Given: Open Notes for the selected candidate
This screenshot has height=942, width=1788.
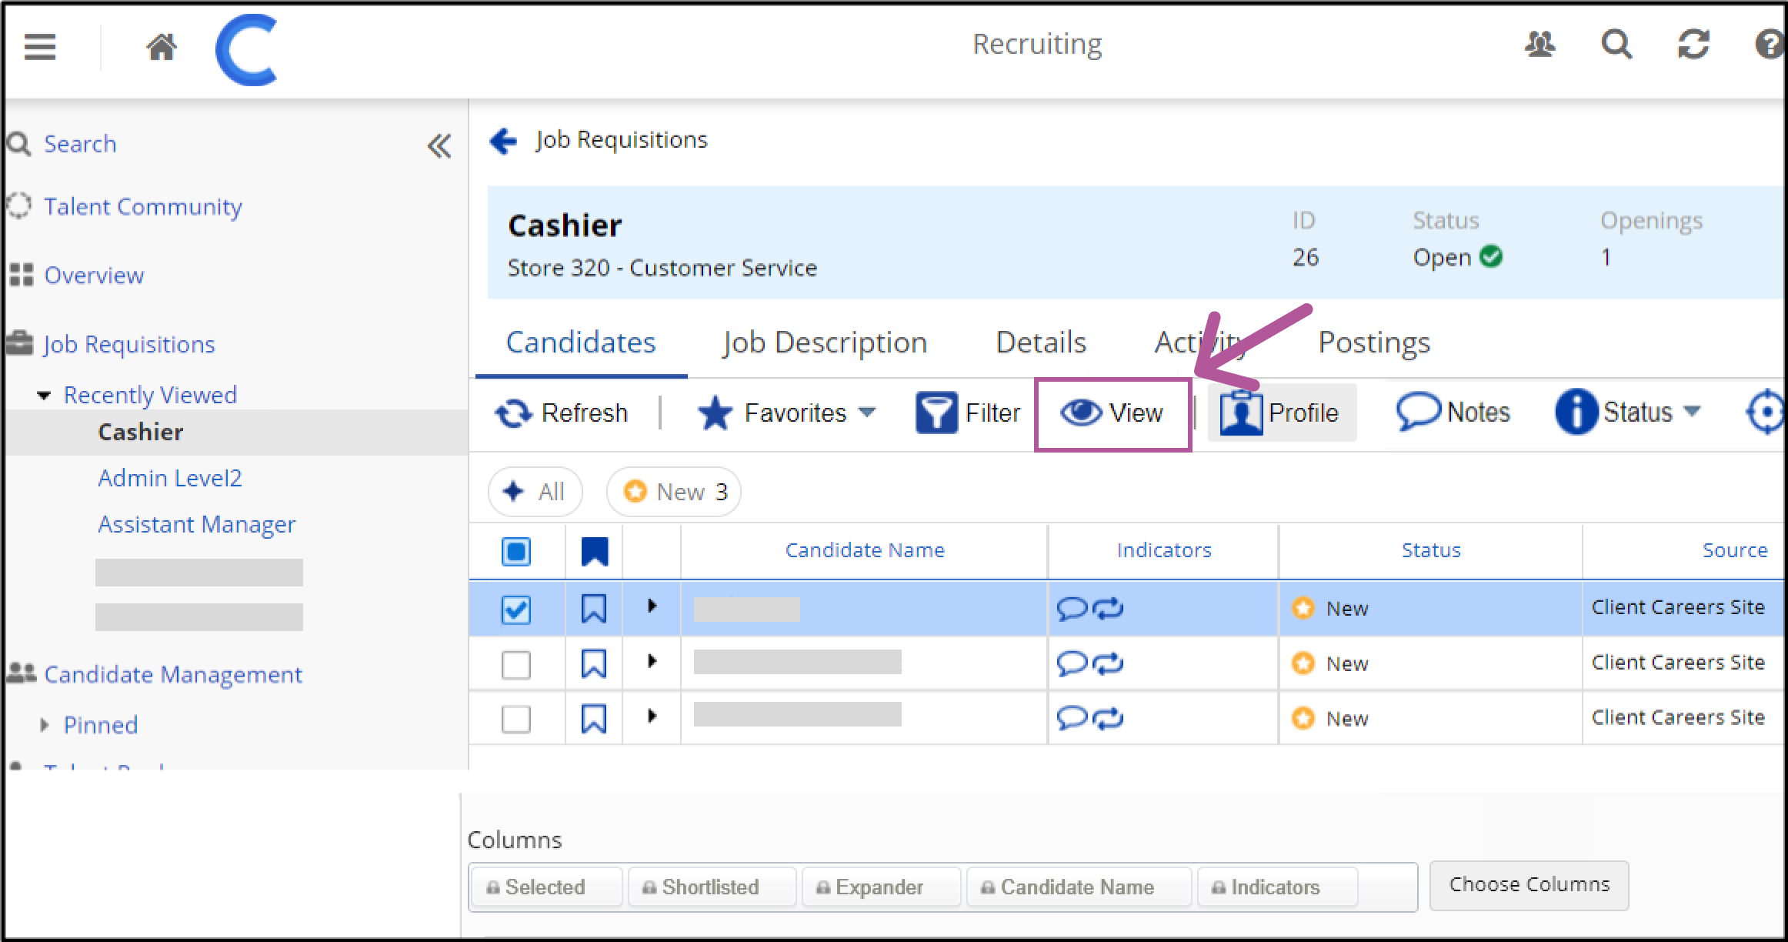Looking at the screenshot, I should 1453,413.
